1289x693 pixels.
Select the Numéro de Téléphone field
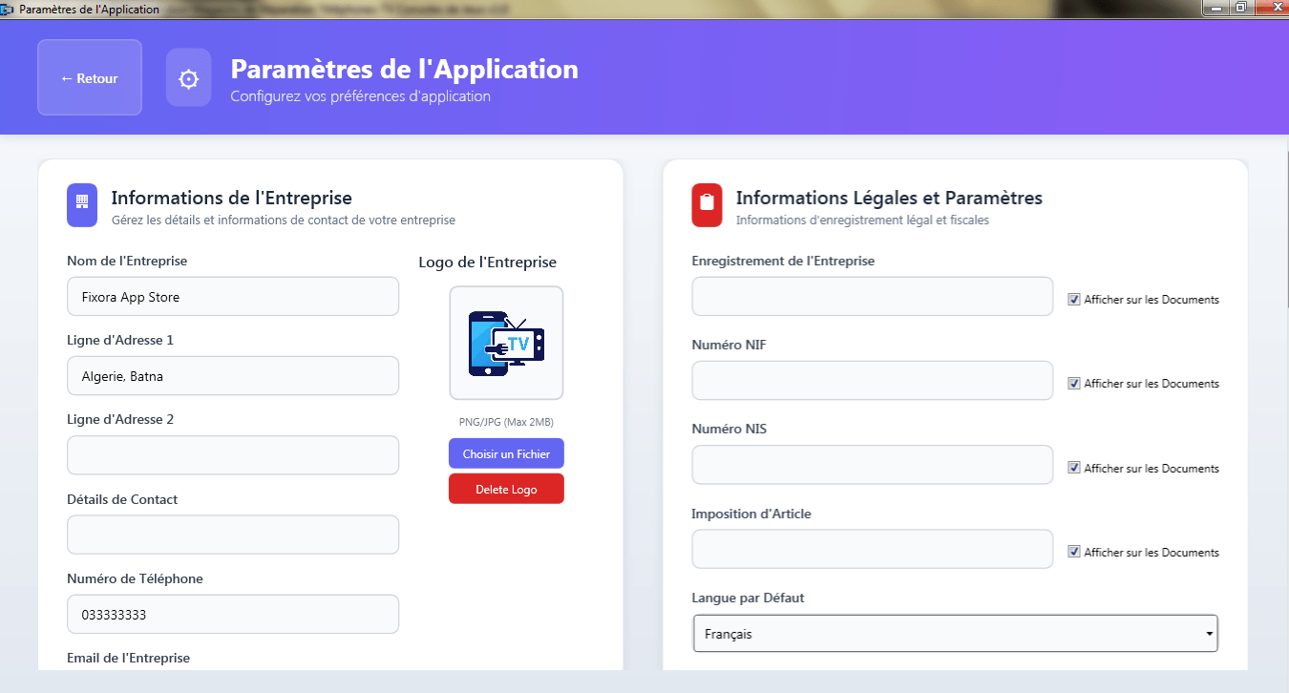point(233,614)
